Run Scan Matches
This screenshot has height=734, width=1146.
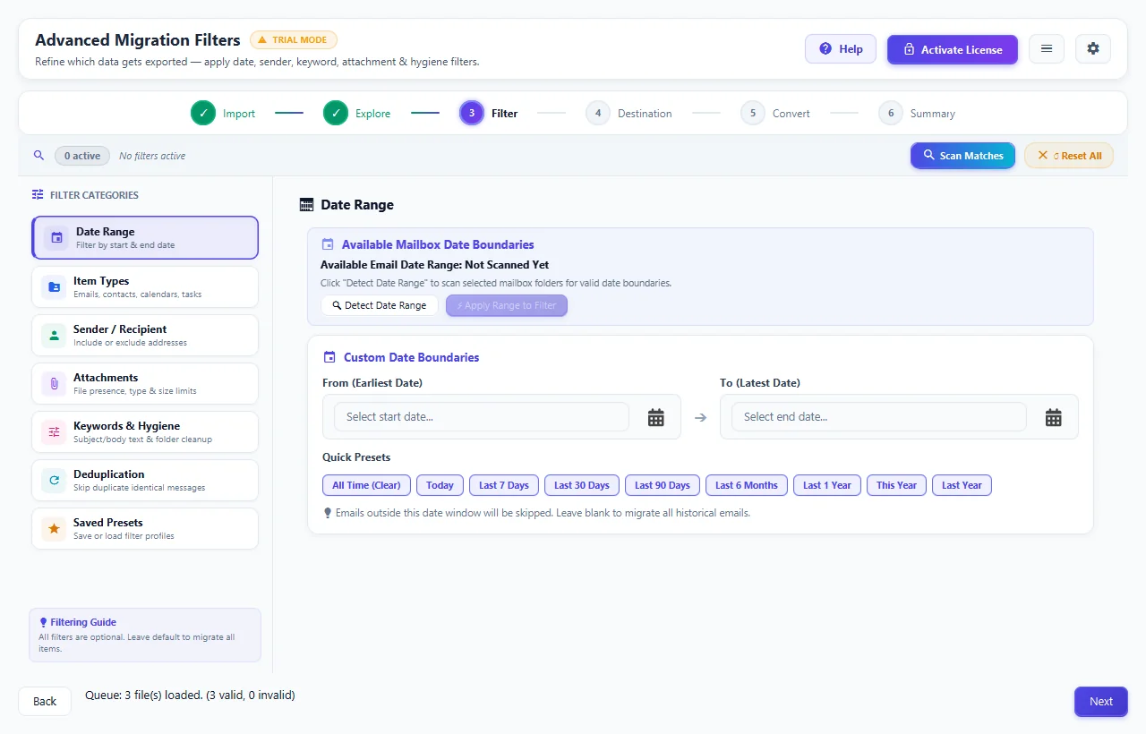click(963, 156)
